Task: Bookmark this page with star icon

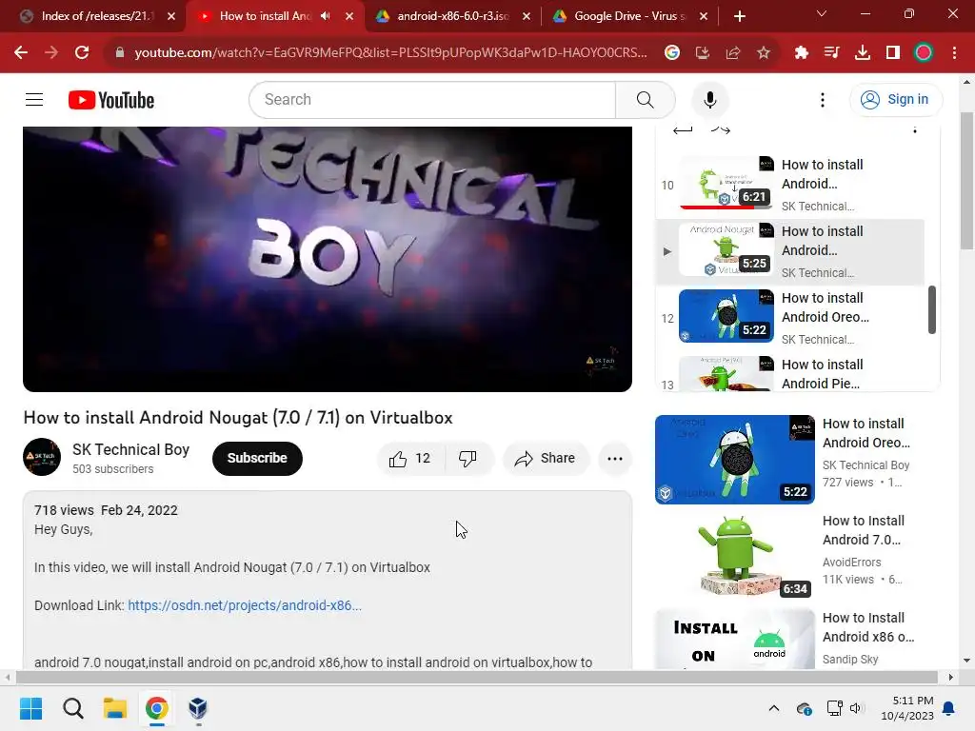Action: click(763, 53)
